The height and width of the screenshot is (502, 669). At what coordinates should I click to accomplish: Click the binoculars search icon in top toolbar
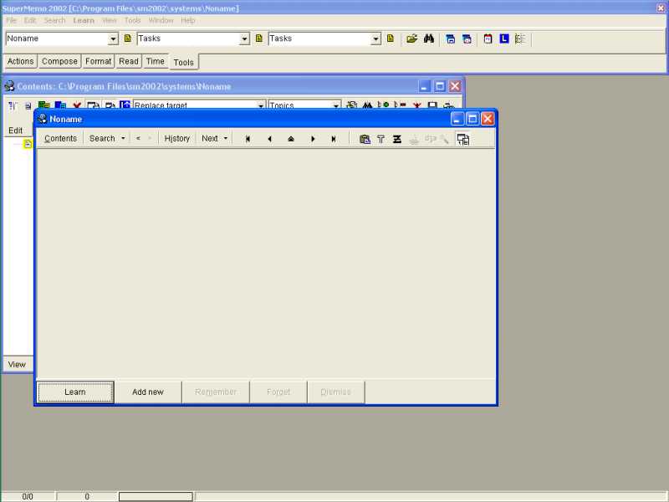(428, 38)
